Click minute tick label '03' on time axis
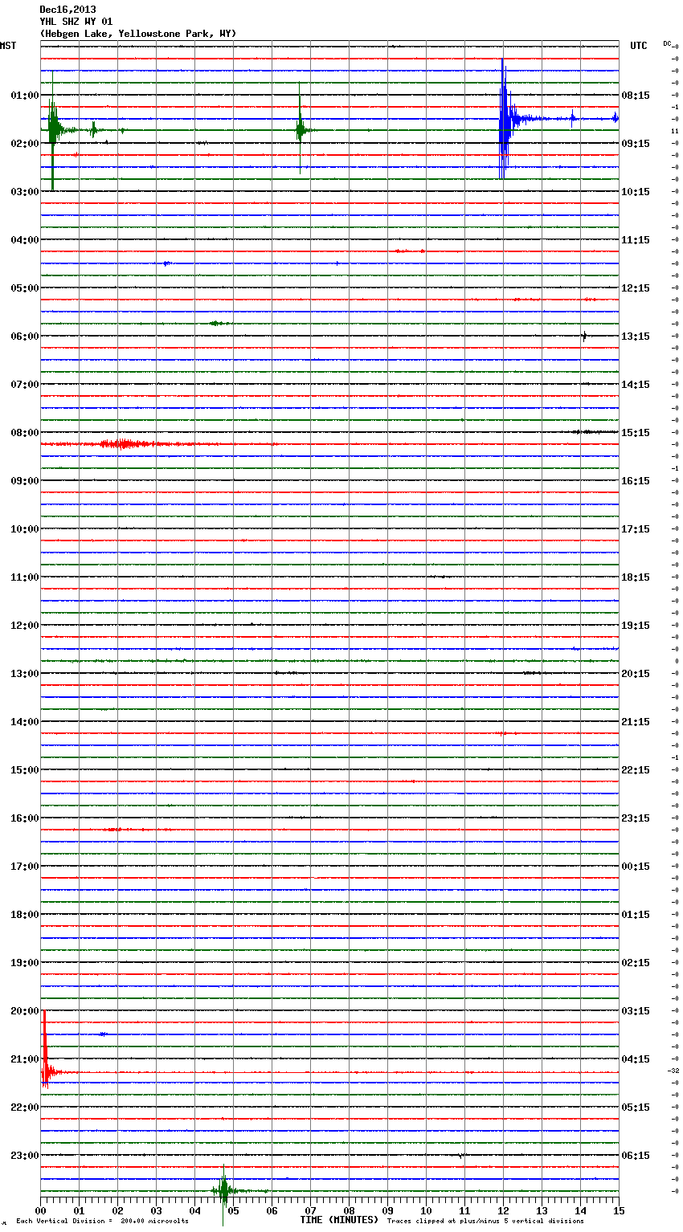The height and width of the screenshot is (1232, 683). point(156,1210)
